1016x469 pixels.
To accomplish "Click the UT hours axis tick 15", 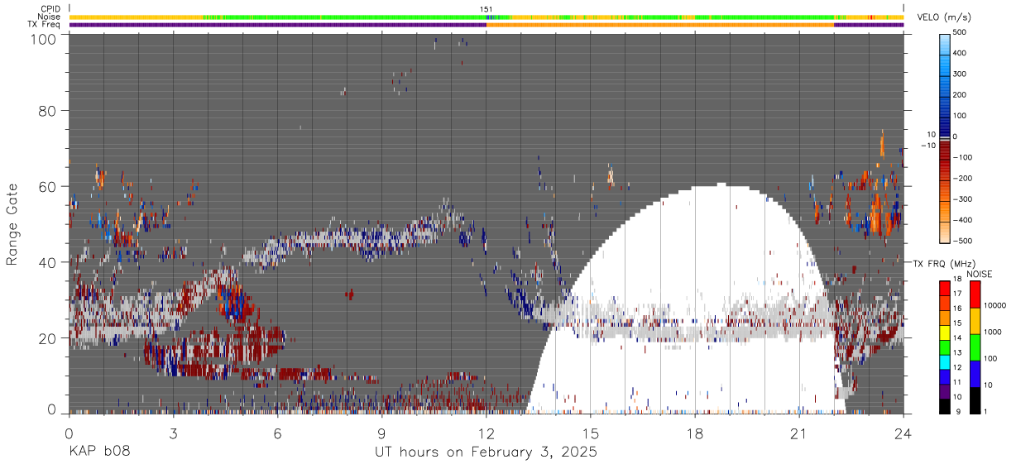I will click(x=591, y=433).
